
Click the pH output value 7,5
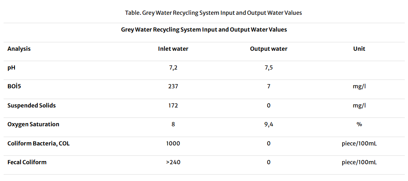pos(268,68)
